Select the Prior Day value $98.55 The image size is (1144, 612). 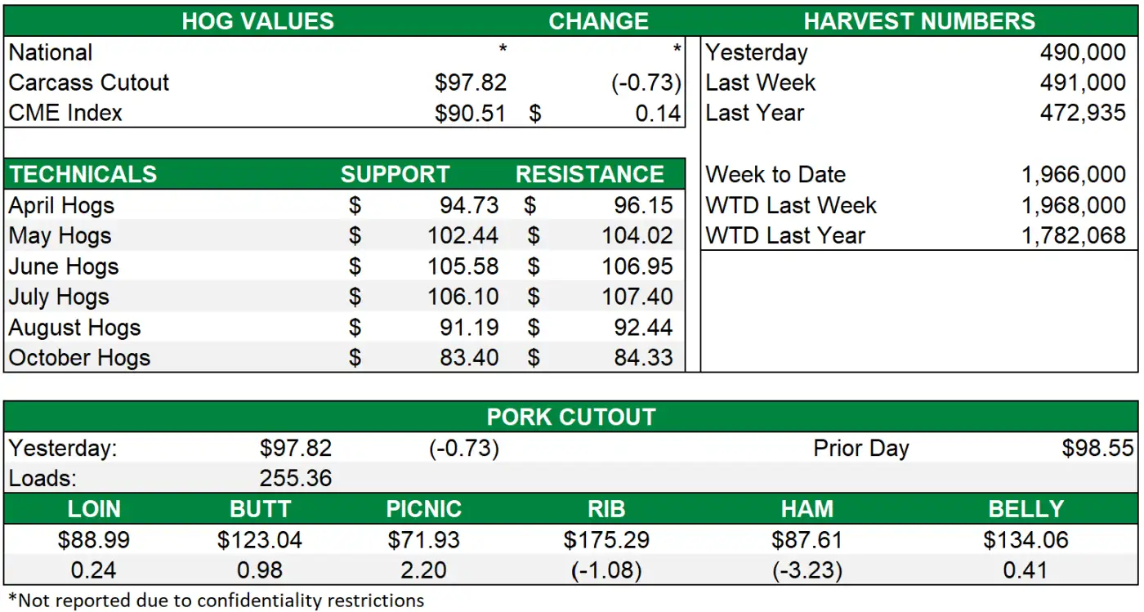coord(1097,448)
